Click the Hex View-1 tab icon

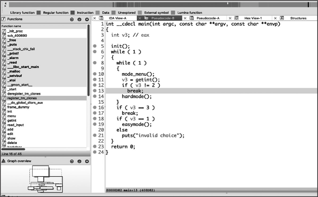tap(237, 18)
